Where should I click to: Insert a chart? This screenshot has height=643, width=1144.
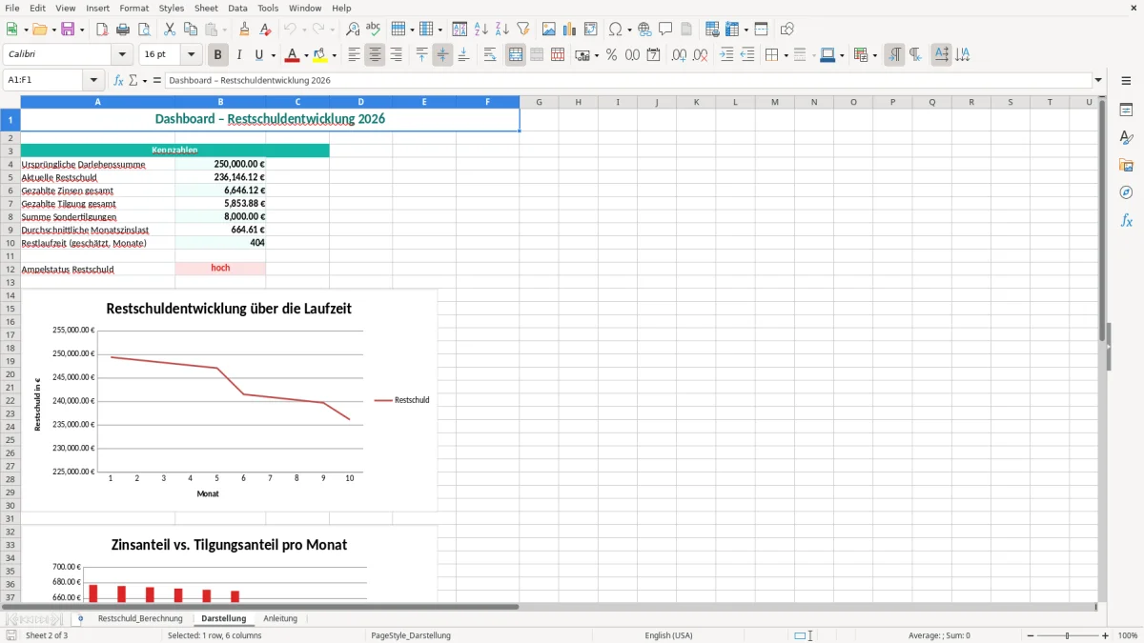click(x=570, y=30)
